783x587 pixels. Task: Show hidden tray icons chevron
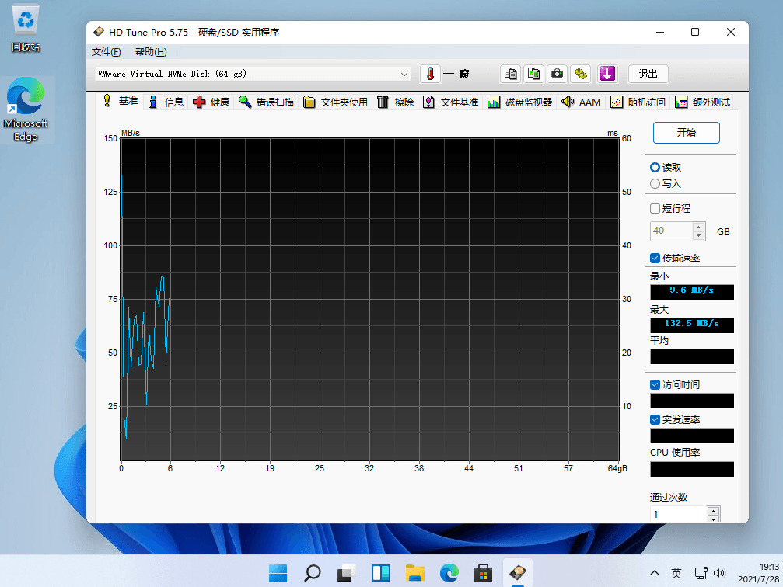(x=654, y=573)
